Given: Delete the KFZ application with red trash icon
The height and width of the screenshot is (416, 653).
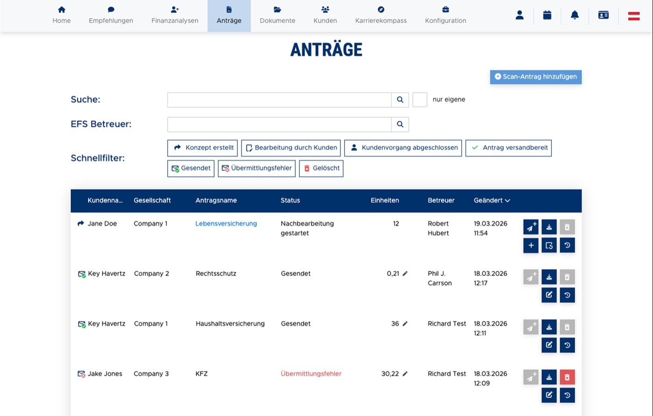Looking at the screenshot, I should tap(567, 377).
